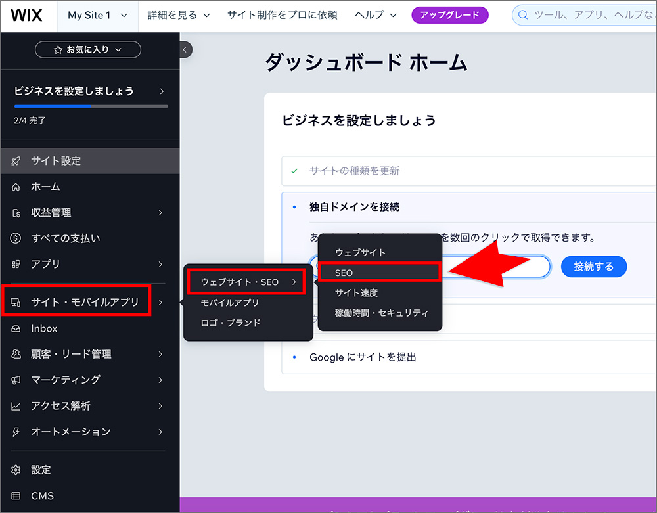The image size is (657, 513).
Task: Open Inbox in the sidebar
Action: point(90,328)
